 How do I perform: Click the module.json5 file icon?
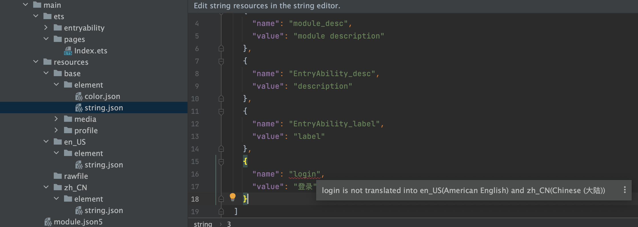pyautogui.click(x=48, y=222)
